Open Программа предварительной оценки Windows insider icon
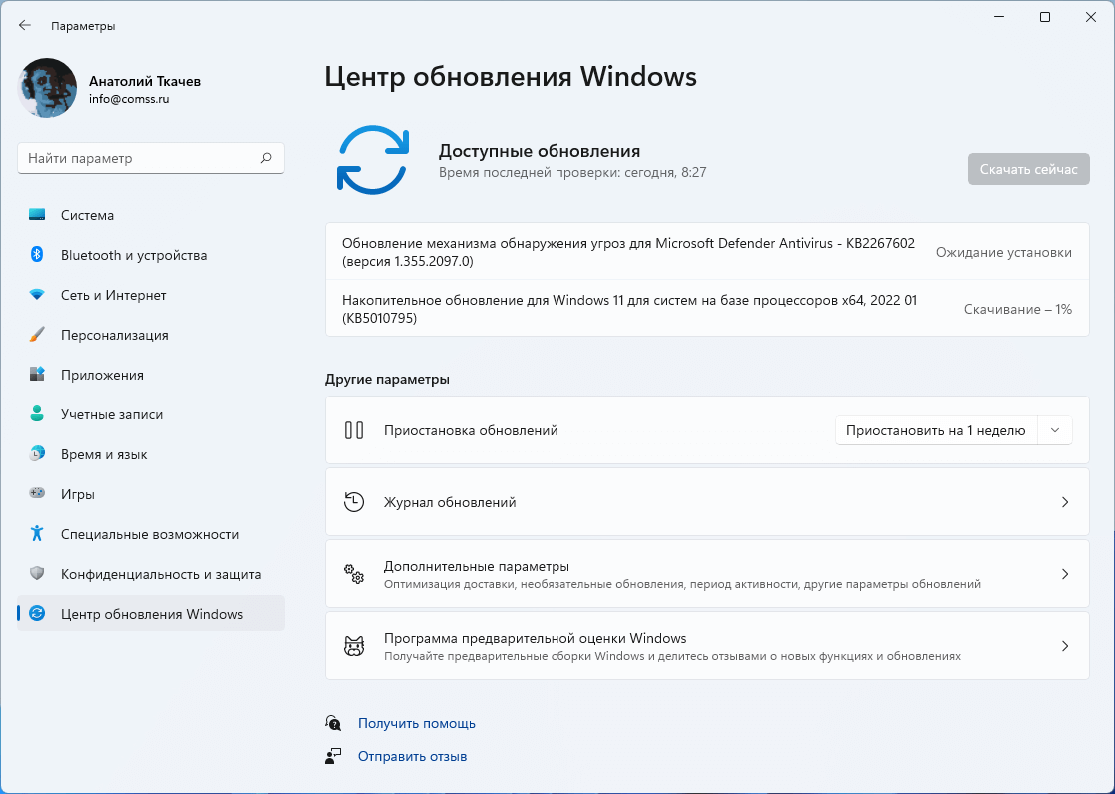 [x=353, y=645]
